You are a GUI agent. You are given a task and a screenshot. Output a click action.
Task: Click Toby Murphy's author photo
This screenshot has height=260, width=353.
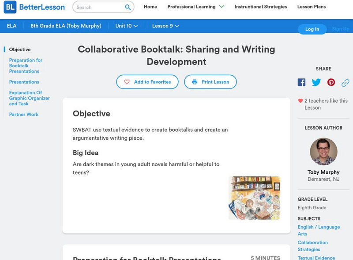tap(323, 152)
